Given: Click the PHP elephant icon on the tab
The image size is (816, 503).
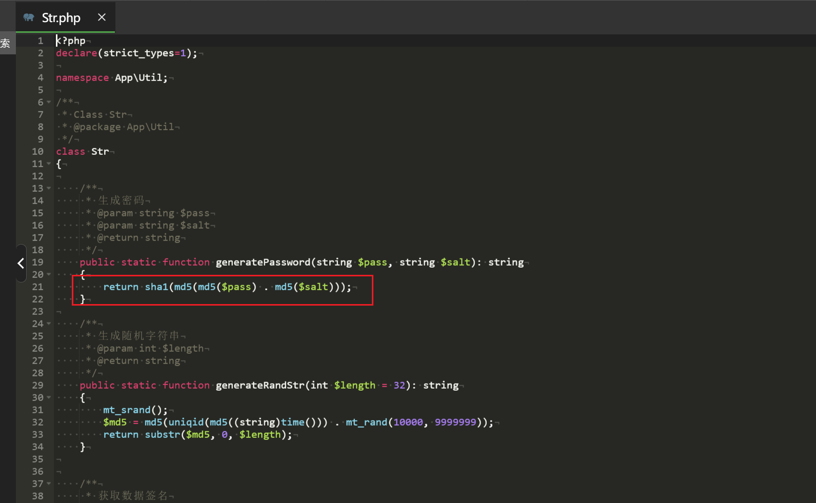Looking at the screenshot, I should pyautogui.click(x=29, y=17).
